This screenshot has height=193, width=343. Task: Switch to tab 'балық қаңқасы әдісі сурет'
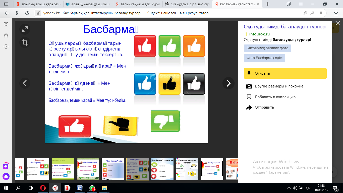pyautogui.click(x=138, y=4)
